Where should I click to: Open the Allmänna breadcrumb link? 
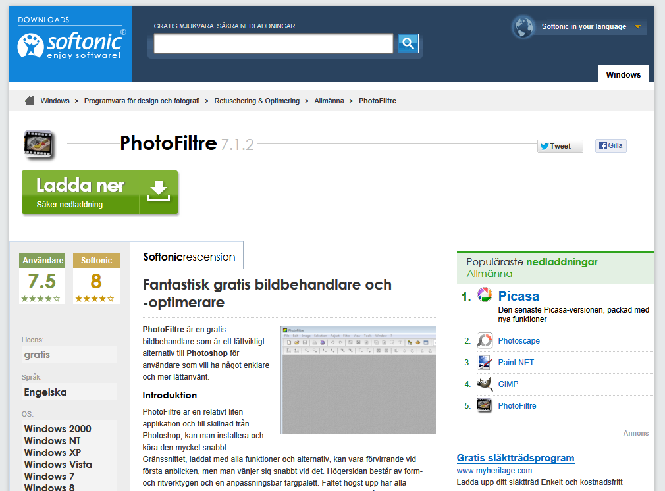click(x=329, y=101)
